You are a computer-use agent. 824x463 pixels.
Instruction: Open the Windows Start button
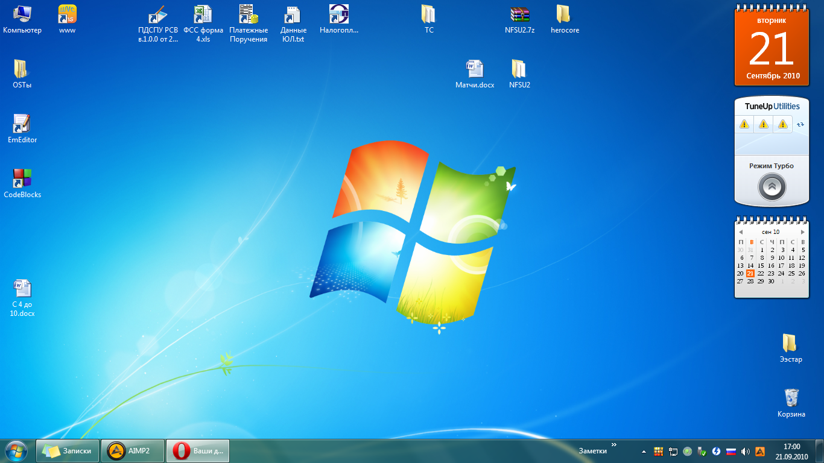(16, 450)
